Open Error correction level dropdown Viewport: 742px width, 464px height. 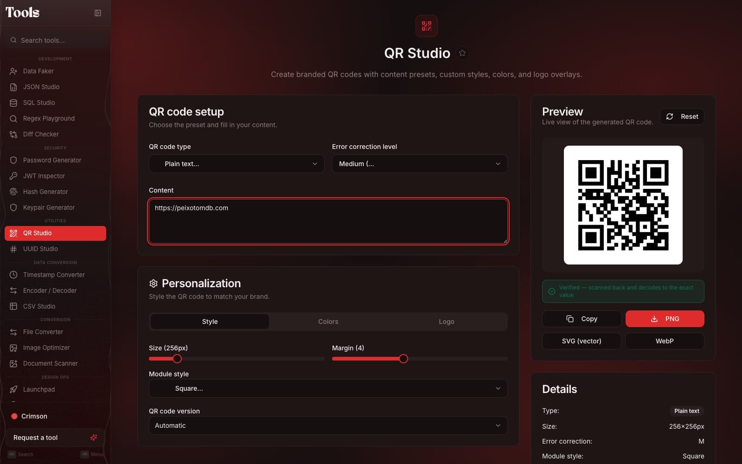pos(420,164)
